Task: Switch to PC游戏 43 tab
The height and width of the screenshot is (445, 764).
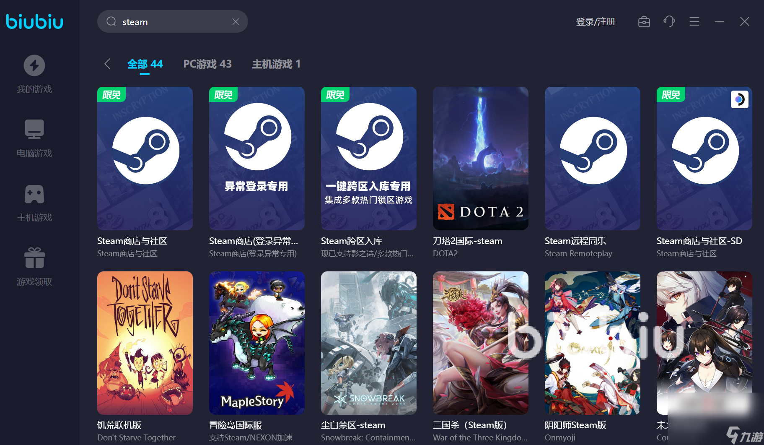Action: (207, 64)
